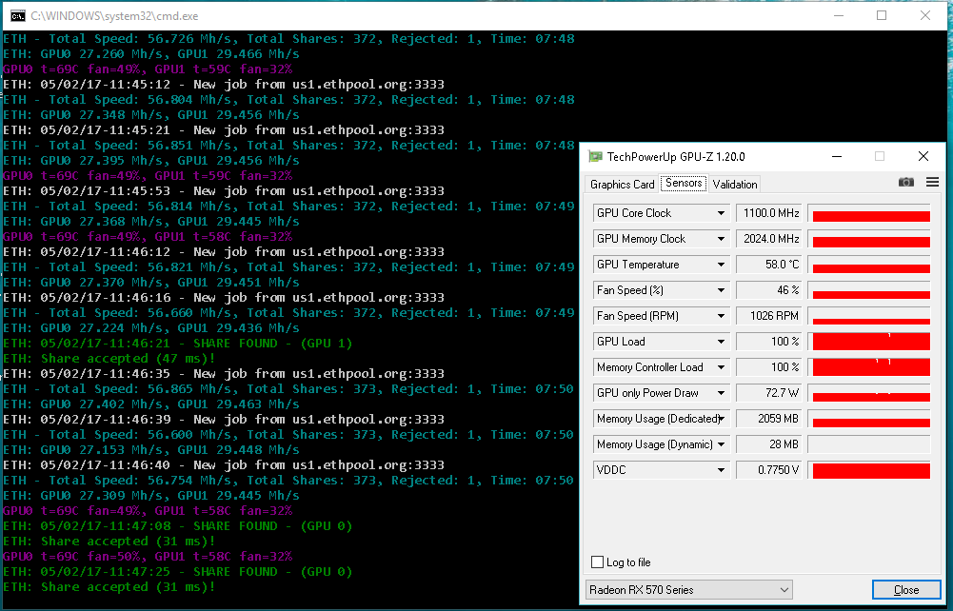953x611 pixels.
Task: Click the 11:47:25 SHARE FOUND (GPU 0) line
Action: click(x=177, y=572)
